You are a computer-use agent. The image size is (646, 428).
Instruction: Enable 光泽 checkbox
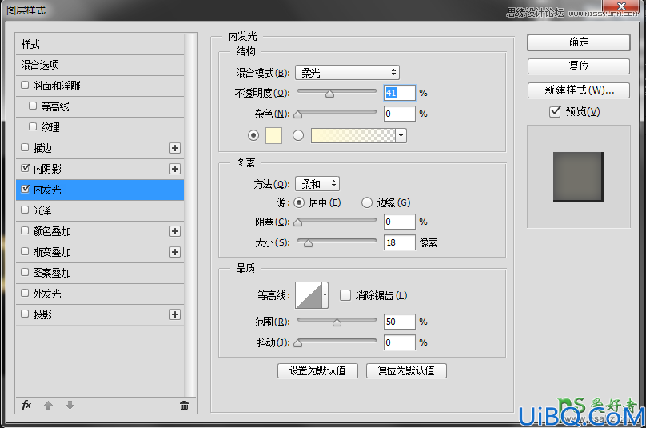point(25,210)
